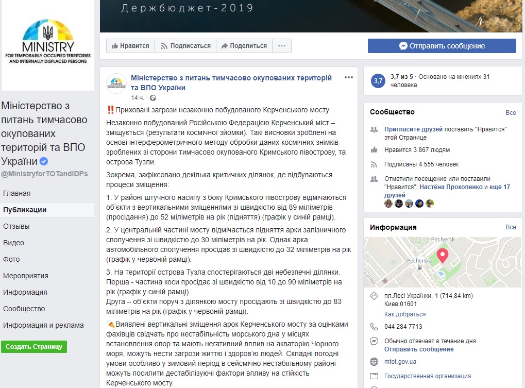Click the globe icon next to mtot.gov.ua
This screenshot has width=525, height=388.
point(374,362)
